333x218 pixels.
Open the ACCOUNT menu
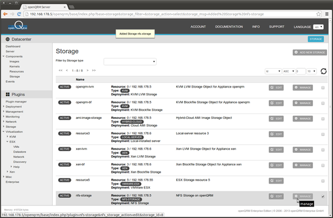[198, 27]
